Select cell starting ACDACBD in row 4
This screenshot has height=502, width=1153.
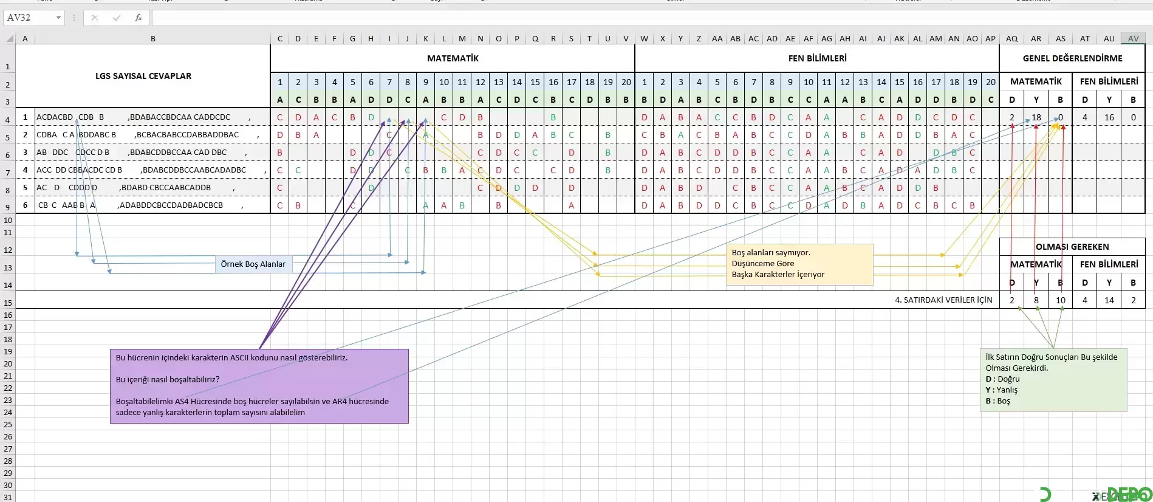tap(152, 117)
